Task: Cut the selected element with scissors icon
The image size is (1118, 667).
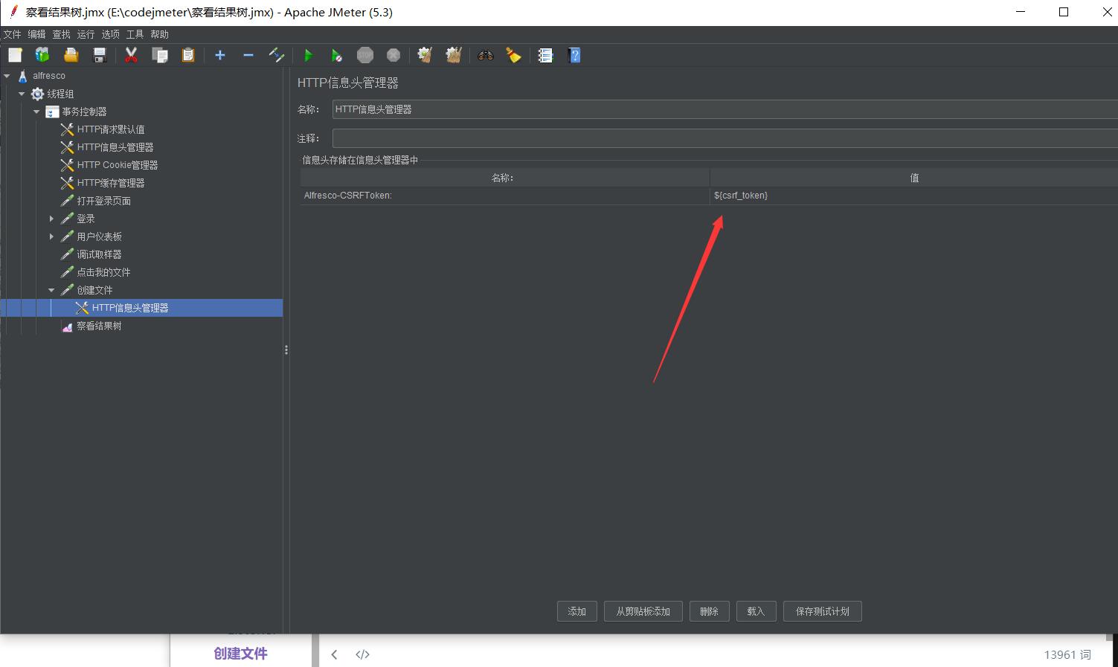Action: coord(132,55)
